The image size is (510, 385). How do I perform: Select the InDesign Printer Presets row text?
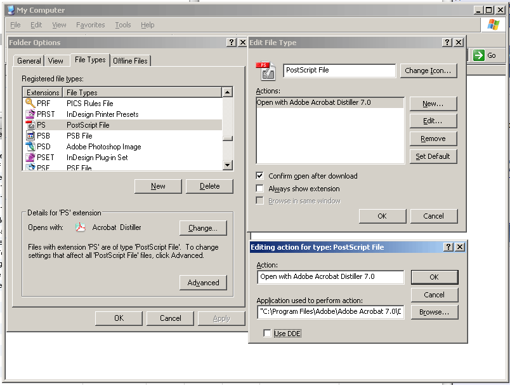pos(103,114)
